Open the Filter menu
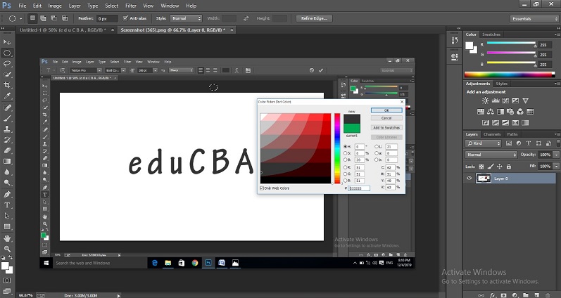This screenshot has width=561, height=298. 131,6
